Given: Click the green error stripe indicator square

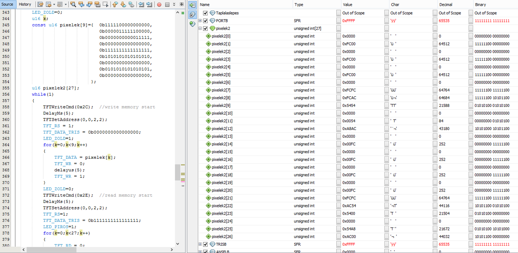Looking at the screenshot, I should (x=183, y=13).
